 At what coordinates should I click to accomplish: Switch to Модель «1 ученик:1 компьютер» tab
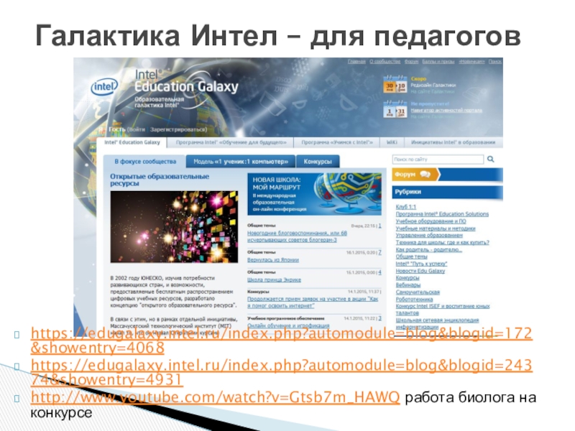[x=241, y=161]
